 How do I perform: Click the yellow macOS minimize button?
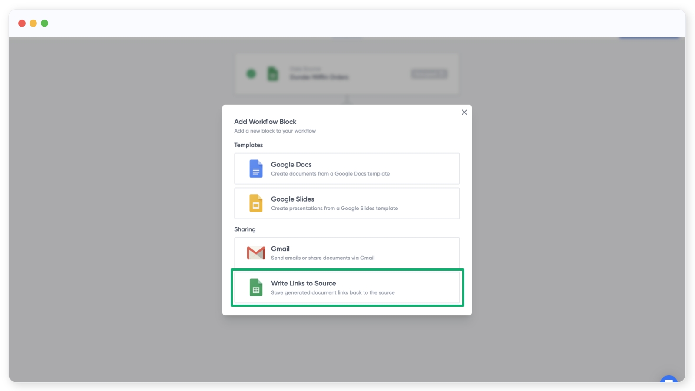click(x=33, y=23)
